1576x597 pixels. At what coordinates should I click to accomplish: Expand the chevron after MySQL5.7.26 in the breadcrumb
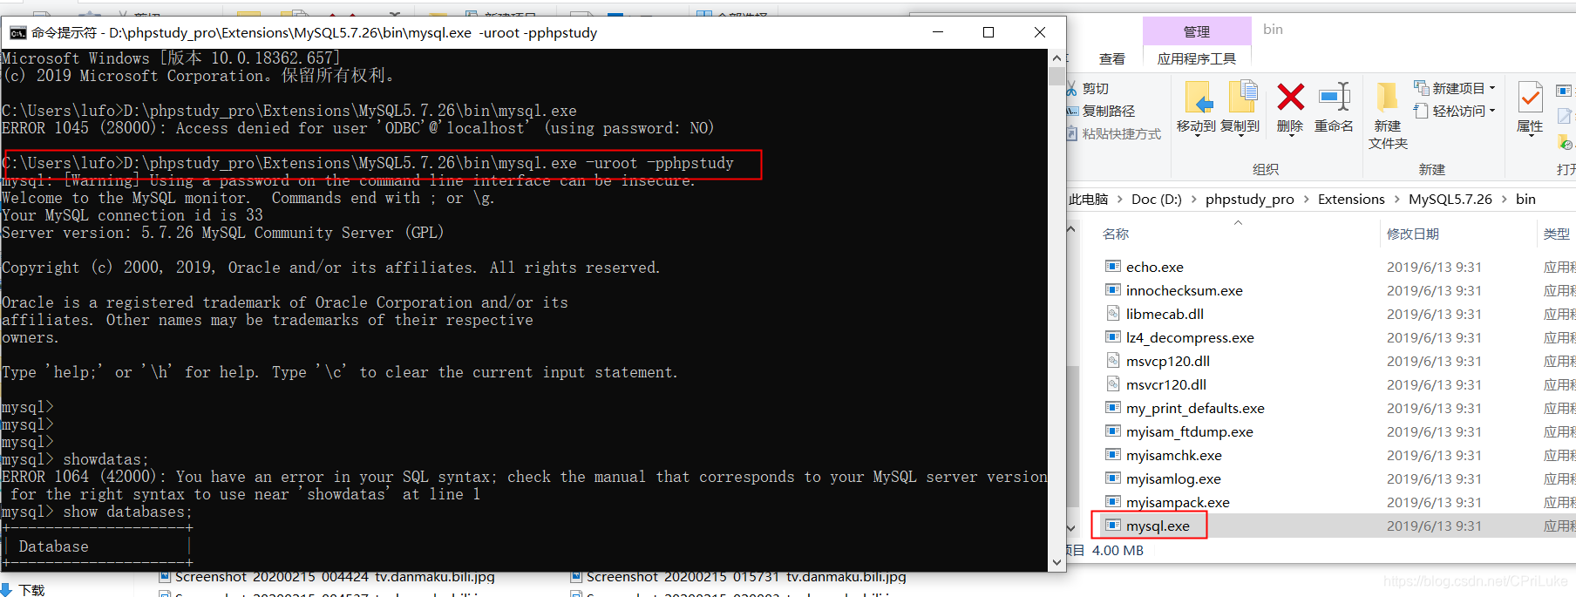1504,199
